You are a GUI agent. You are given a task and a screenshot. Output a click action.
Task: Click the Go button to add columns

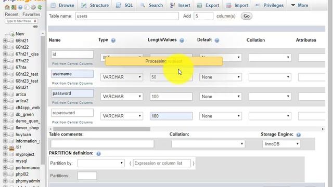click(246, 16)
